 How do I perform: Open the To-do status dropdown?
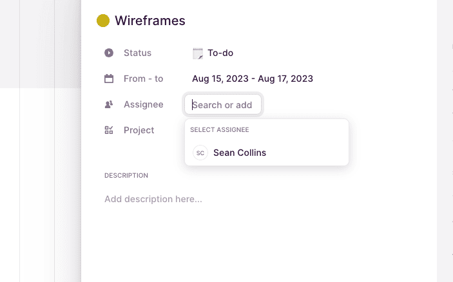(213, 53)
